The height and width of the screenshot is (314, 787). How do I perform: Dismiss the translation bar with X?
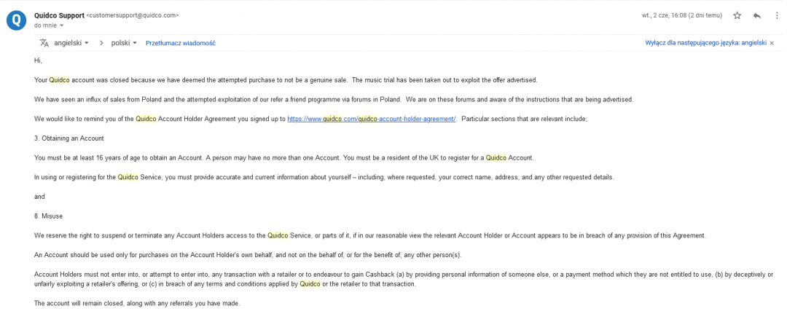coord(772,43)
